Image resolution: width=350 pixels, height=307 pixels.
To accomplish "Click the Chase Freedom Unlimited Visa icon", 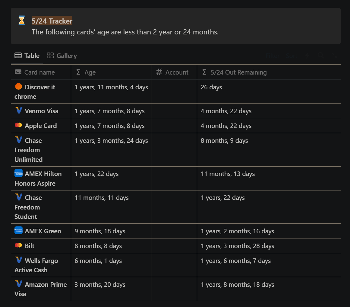I will tap(18, 140).
